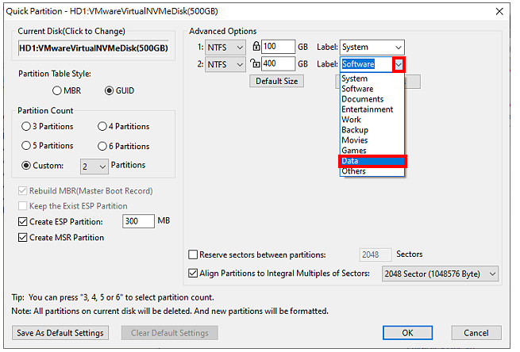Open partition 2 file system NTFS dropdown
520x352 pixels.
click(x=225, y=64)
